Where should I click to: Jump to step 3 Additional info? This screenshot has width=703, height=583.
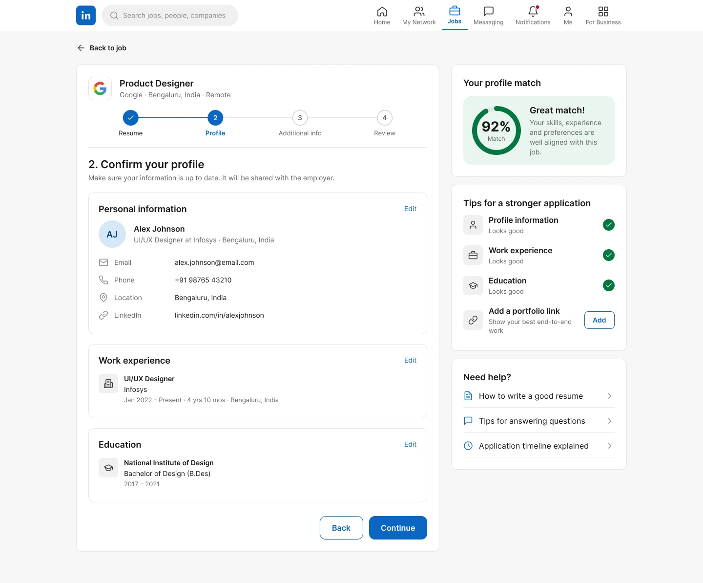click(x=300, y=118)
